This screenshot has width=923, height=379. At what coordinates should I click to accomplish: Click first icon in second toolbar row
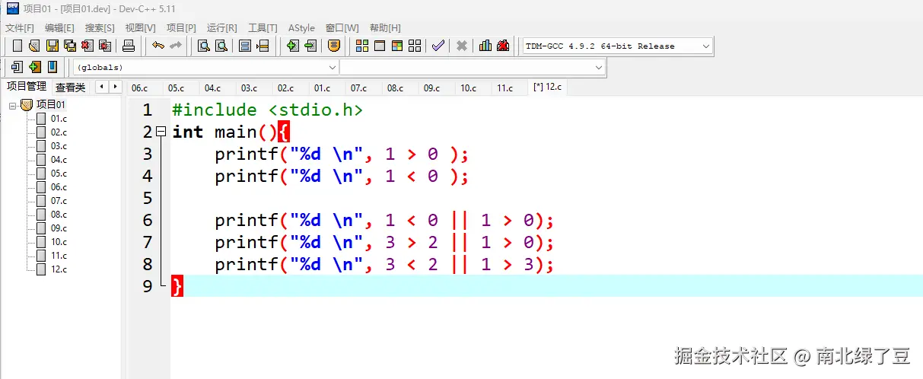(x=17, y=67)
